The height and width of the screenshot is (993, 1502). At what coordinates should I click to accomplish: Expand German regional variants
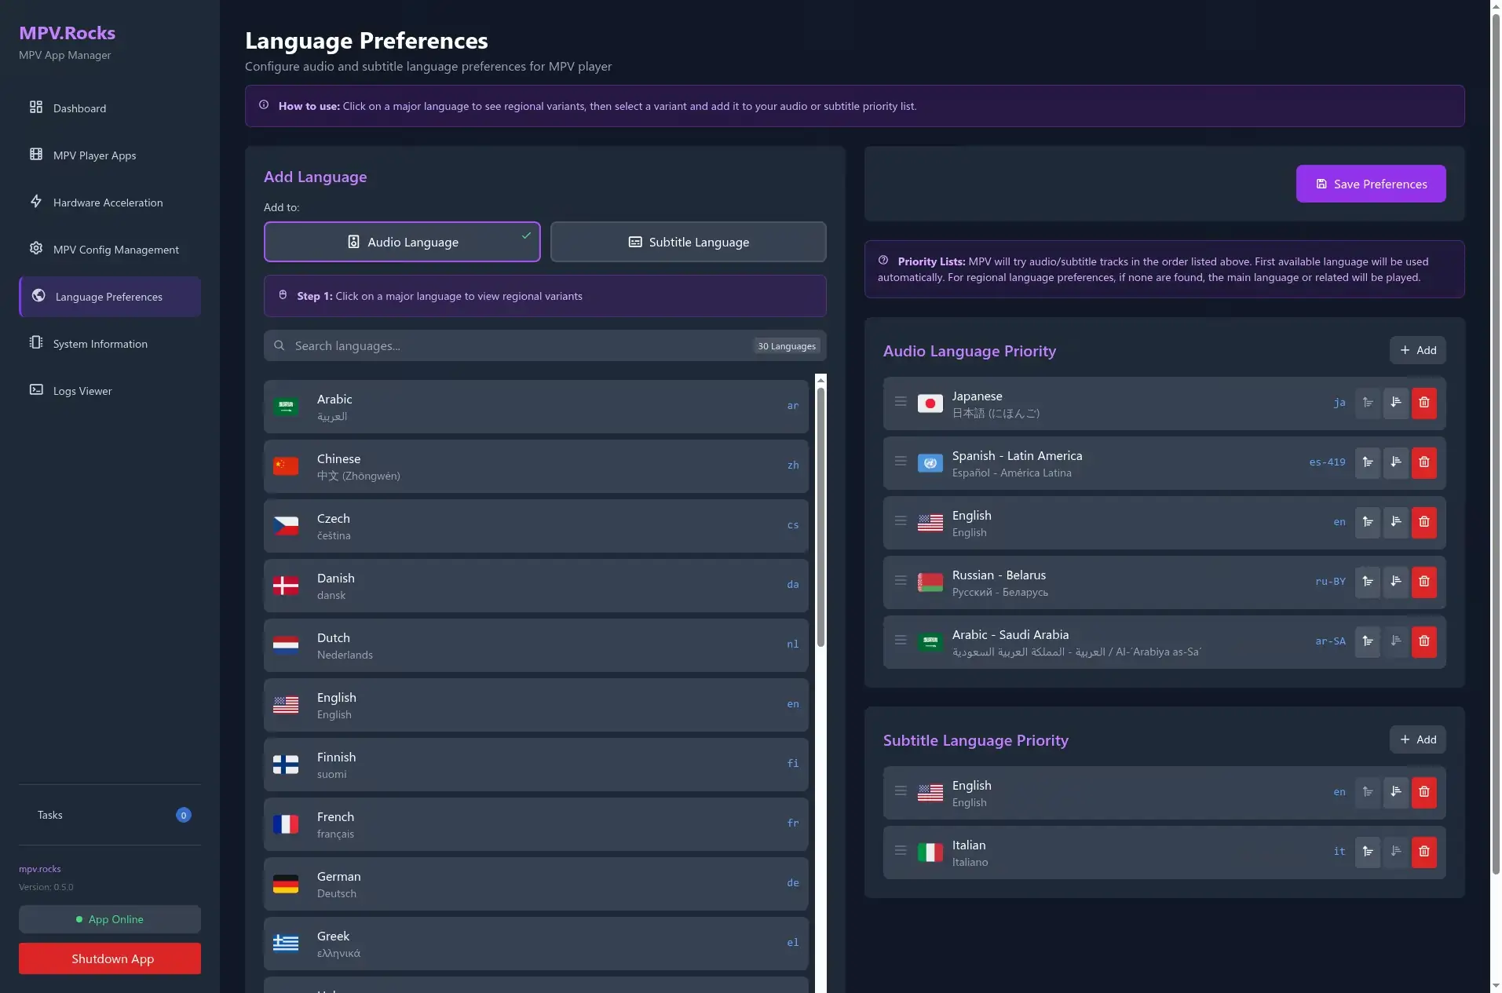pos(535,884)
